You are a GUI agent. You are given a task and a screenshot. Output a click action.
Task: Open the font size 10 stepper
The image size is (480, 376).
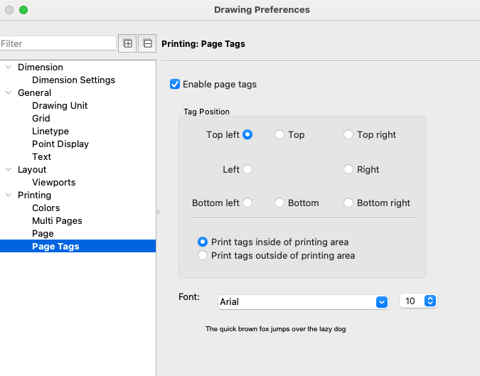coord(429,301)
